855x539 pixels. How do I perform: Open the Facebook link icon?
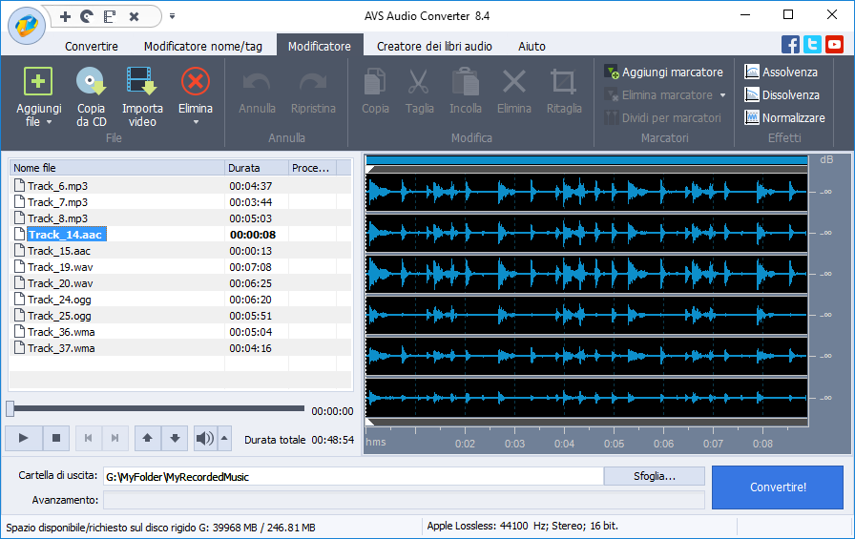click(x=790, y=44)
